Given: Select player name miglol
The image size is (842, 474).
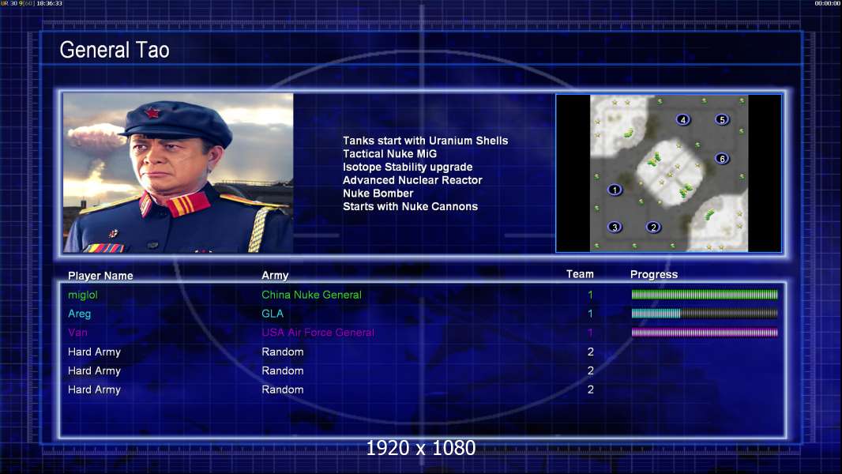Looking at the screenshot, I should pyautogui.click(x=83, y=295).
